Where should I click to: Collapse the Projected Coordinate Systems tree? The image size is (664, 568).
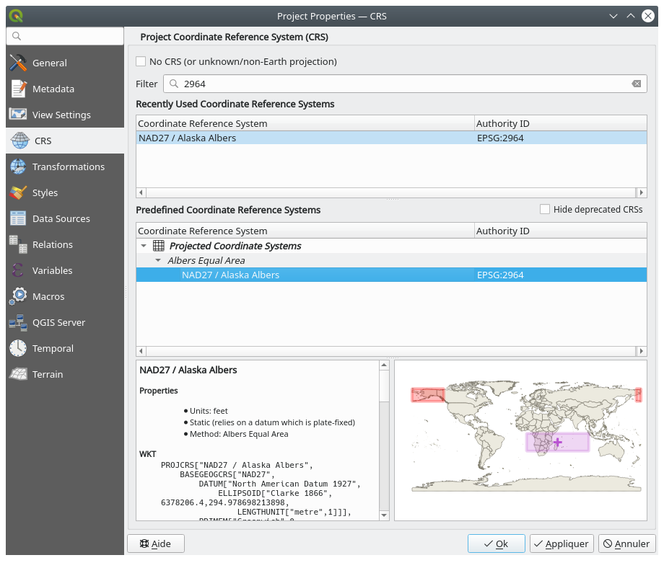click(x=144, y=245)
